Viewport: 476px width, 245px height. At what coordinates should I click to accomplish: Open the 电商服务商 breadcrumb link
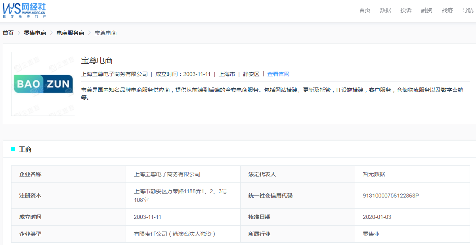pyautogui.click(x=70, y=33)
